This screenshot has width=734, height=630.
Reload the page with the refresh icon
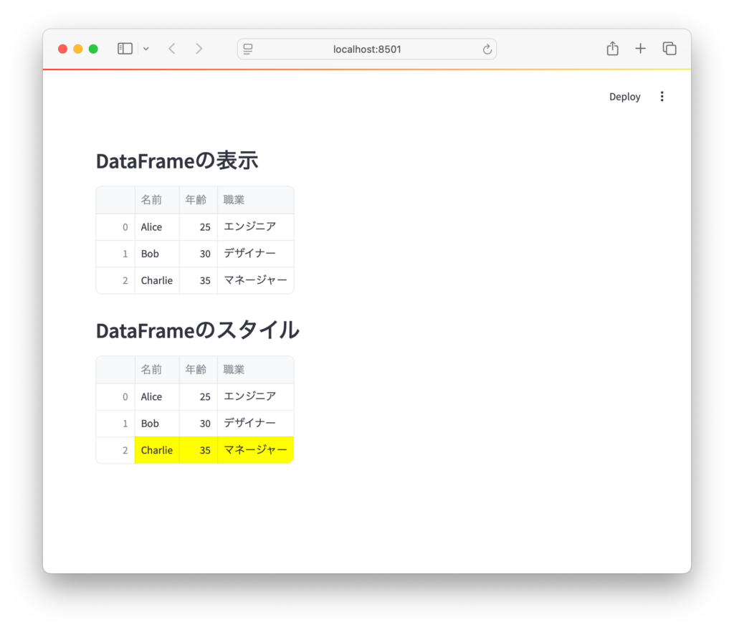pyautogui.click(x=487, y=49)
